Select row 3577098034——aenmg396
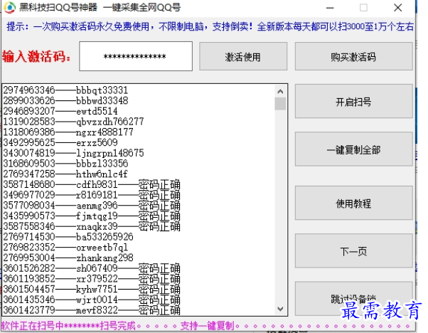428x333 pixels. (92, 206)
